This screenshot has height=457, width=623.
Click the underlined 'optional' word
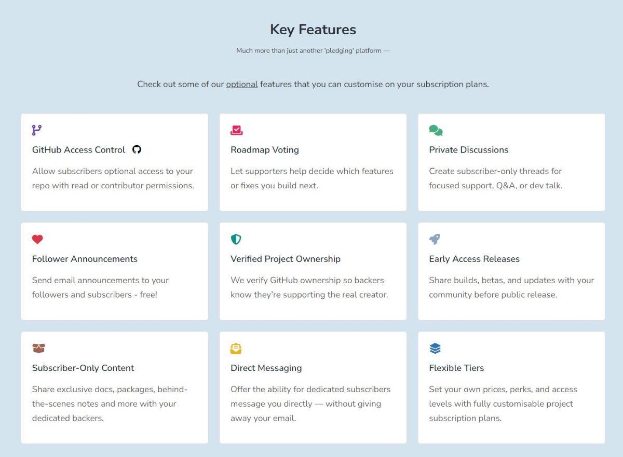coord(242,84)
